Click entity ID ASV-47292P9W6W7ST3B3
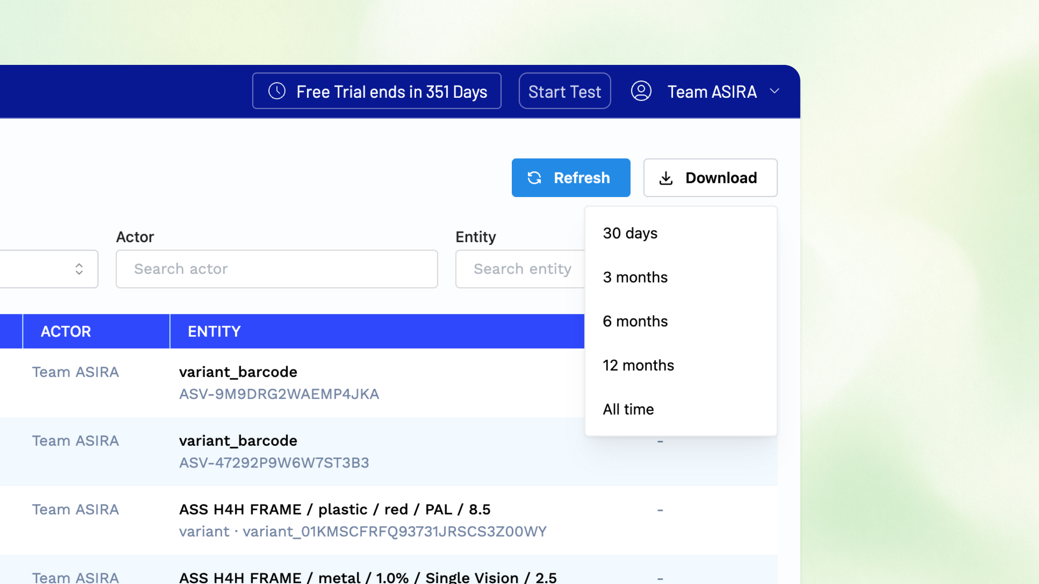1039x584 pixels. coord(274,463)
